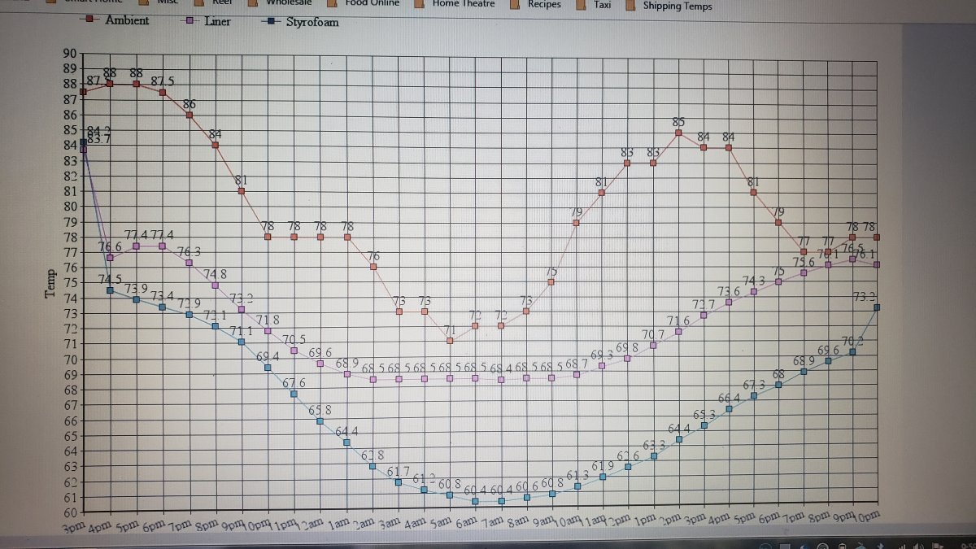Click the "90" y-axis label
Viewport: 976px width, 549px height.
click(68, 54)
